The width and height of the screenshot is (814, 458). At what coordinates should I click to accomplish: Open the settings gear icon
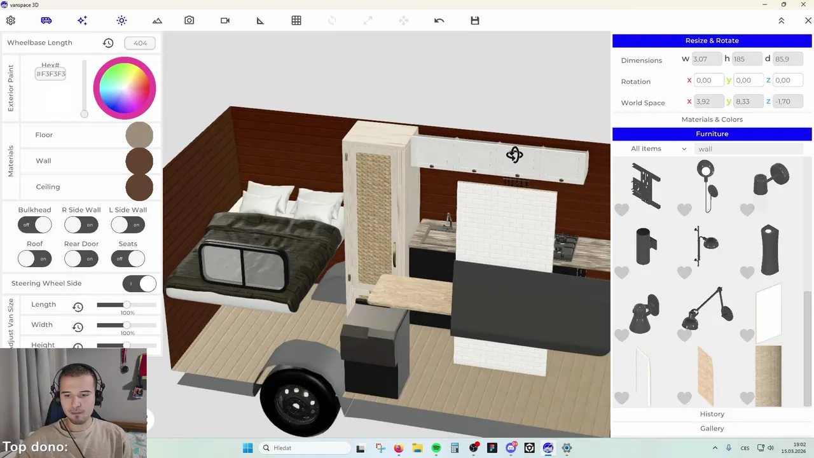point(11,20)
